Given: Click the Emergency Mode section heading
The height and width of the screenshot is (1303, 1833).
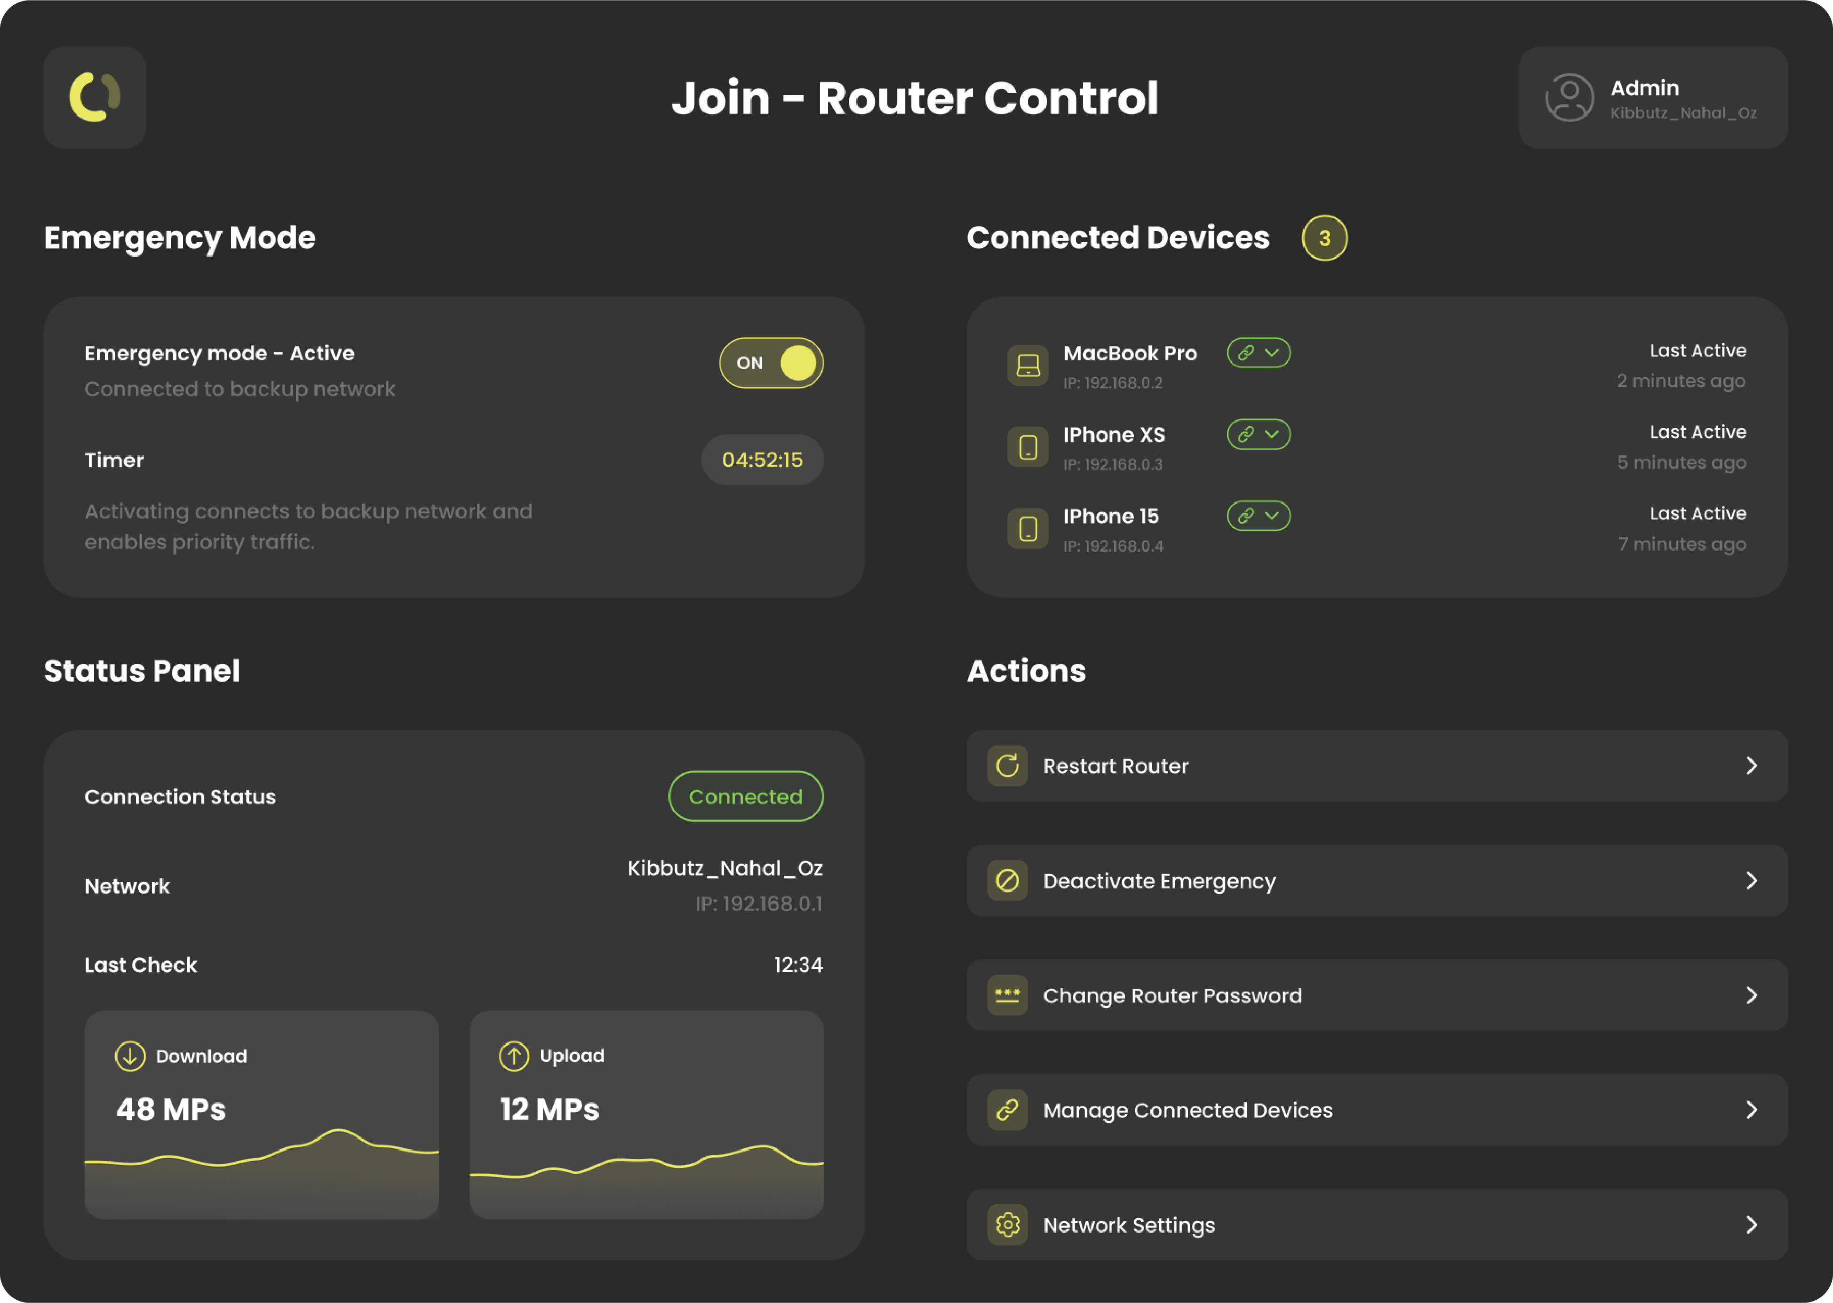Looking at the screenshot, I should (180, 238).
